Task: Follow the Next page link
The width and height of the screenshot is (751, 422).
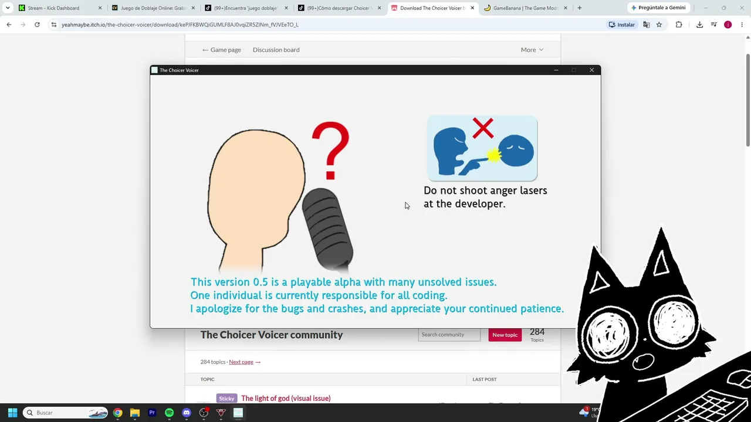Action: [245, 362]
